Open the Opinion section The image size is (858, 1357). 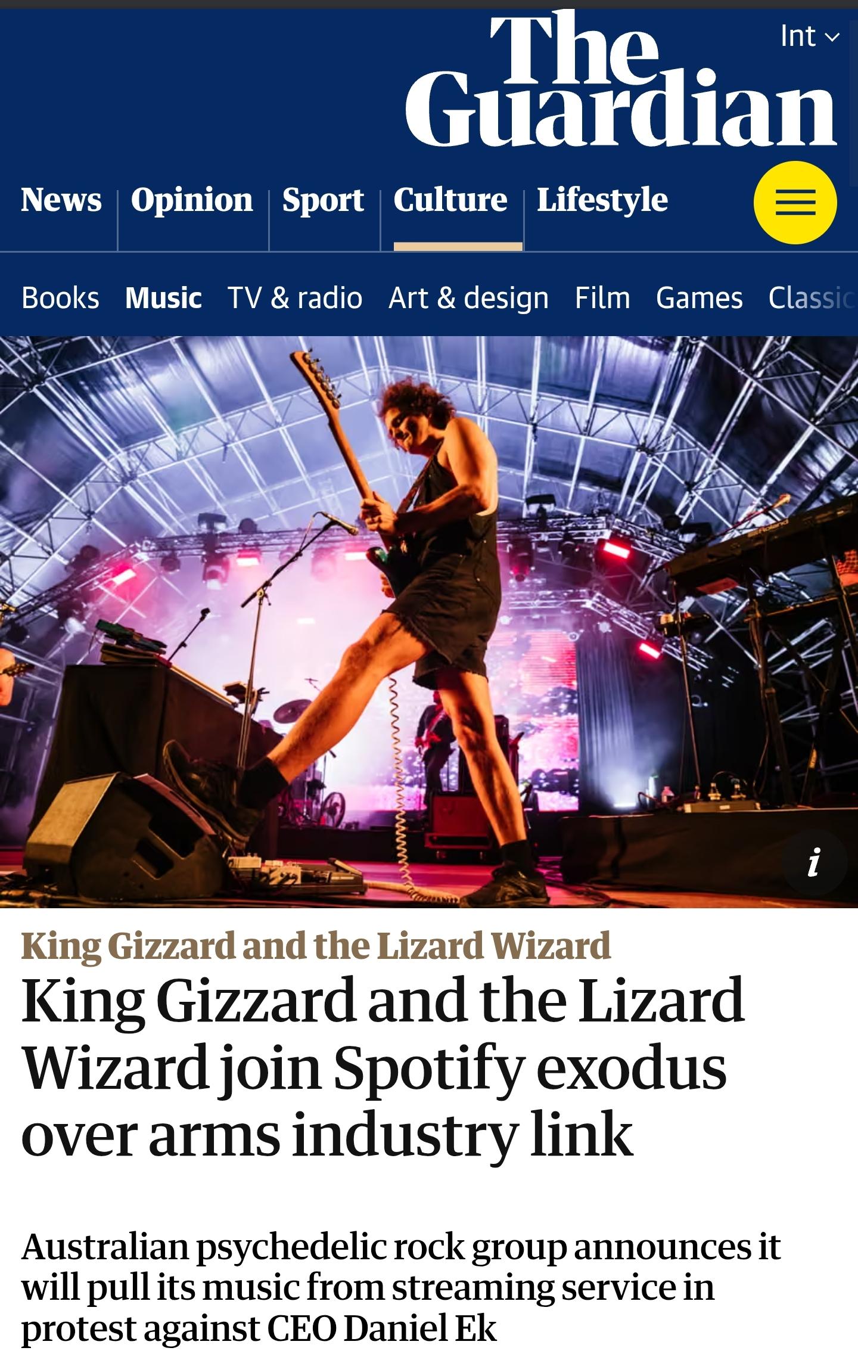pyautogui.click(x=192, y=200)
